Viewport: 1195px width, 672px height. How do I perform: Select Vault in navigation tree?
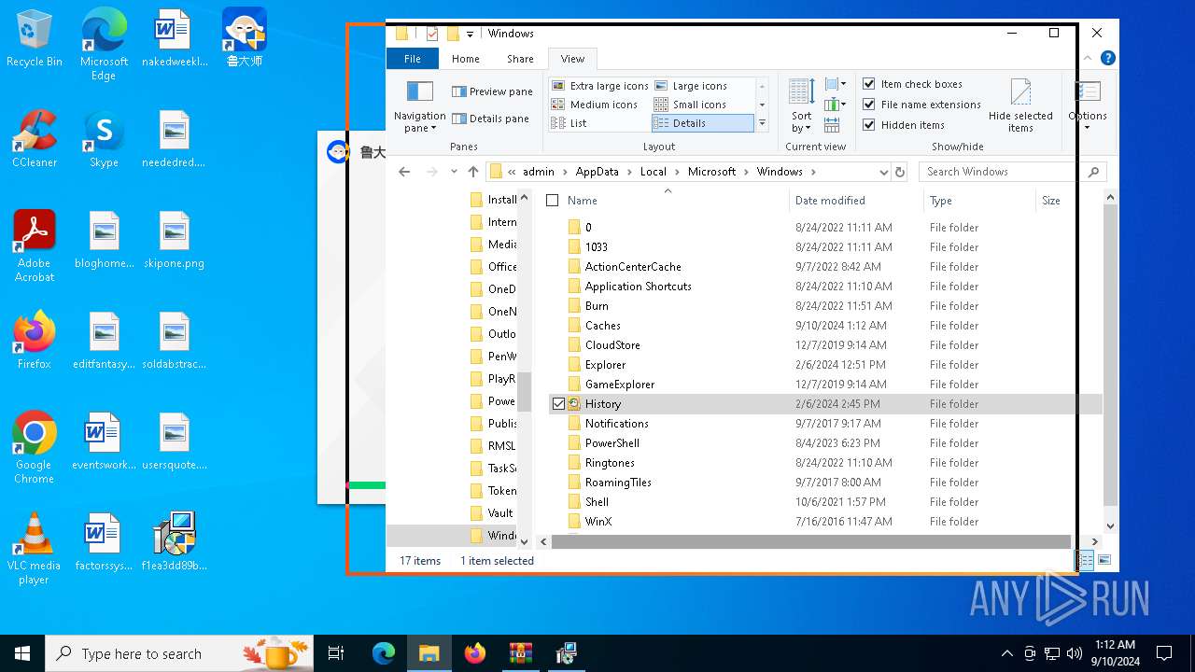(x=500, y=513)
